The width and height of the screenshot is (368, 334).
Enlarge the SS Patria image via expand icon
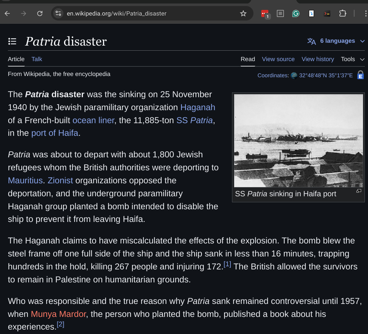coord(358,191)
